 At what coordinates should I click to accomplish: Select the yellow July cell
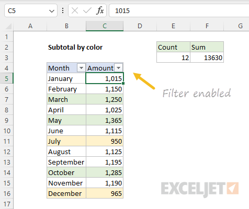tap(66, 141)
